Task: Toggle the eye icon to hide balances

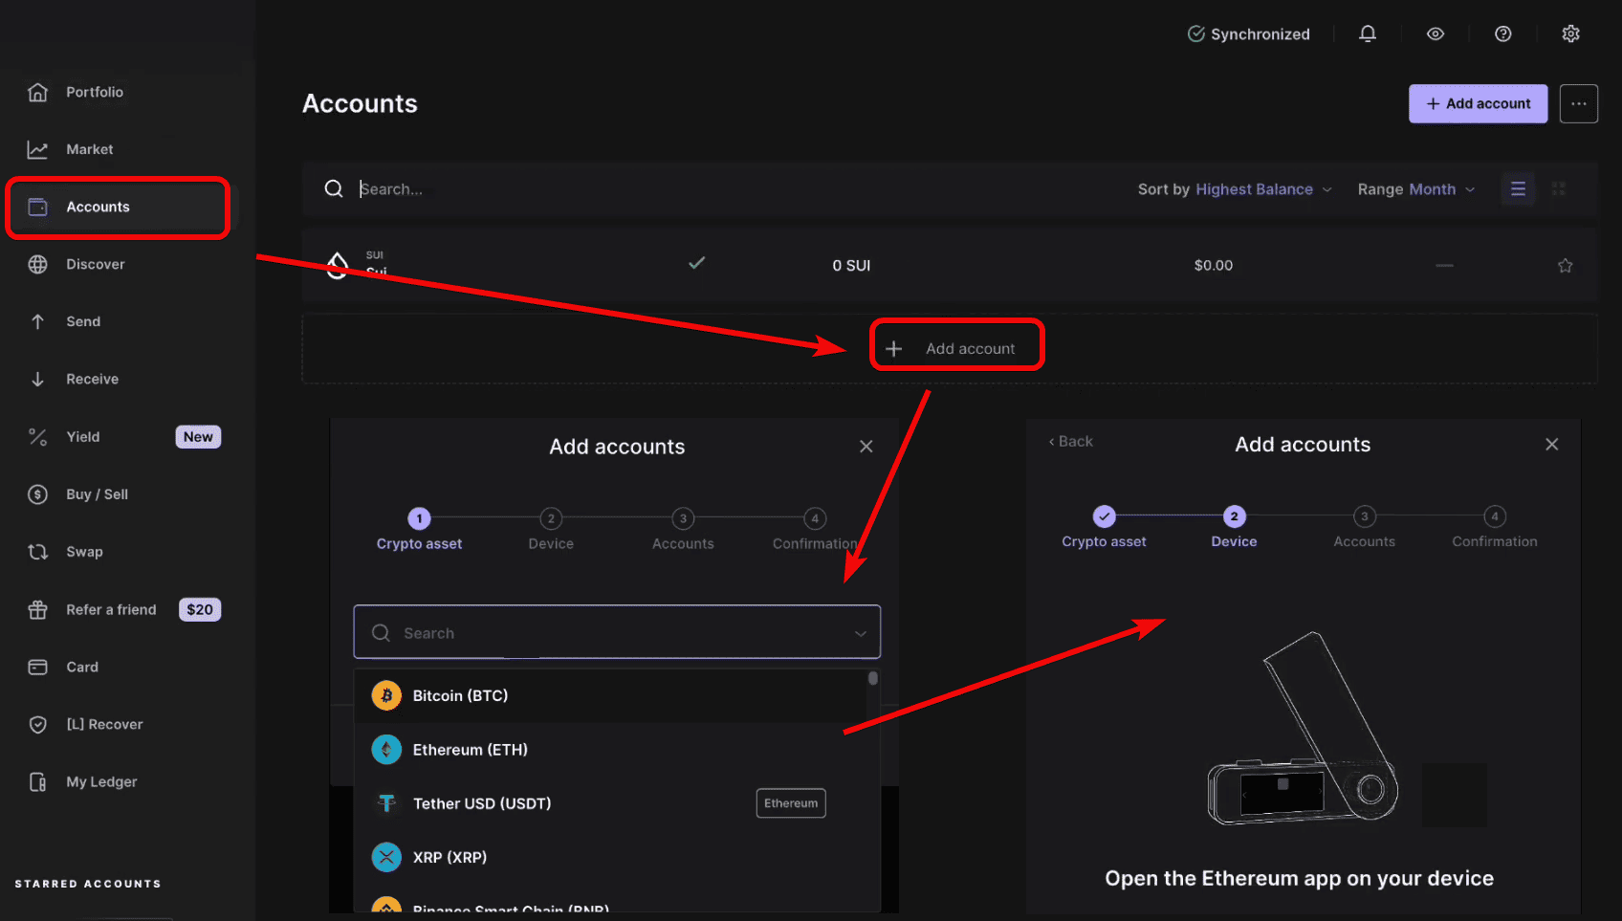Action: pyautogui.click(x=1436, y=33)
